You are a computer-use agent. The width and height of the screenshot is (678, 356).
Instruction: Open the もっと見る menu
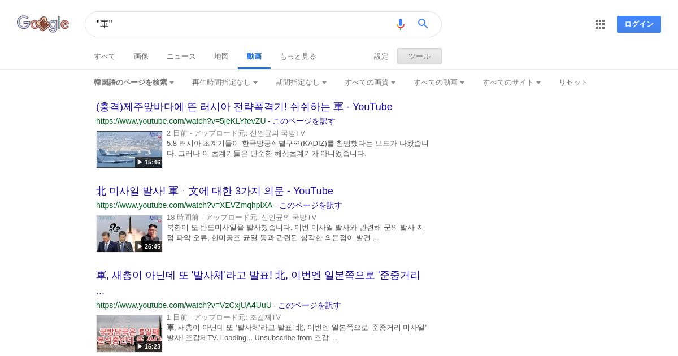tap(298, 57)
